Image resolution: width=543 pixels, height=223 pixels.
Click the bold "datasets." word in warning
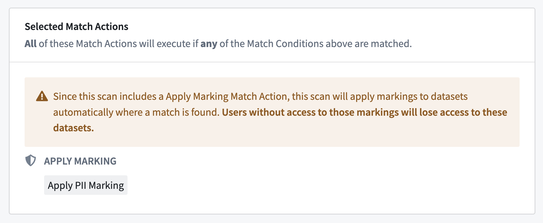pos(73,128)
